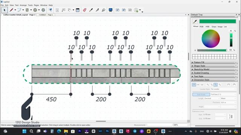Select the Circle tool
The width and height of the screenshot is (241, 135).
click(35, 10)
